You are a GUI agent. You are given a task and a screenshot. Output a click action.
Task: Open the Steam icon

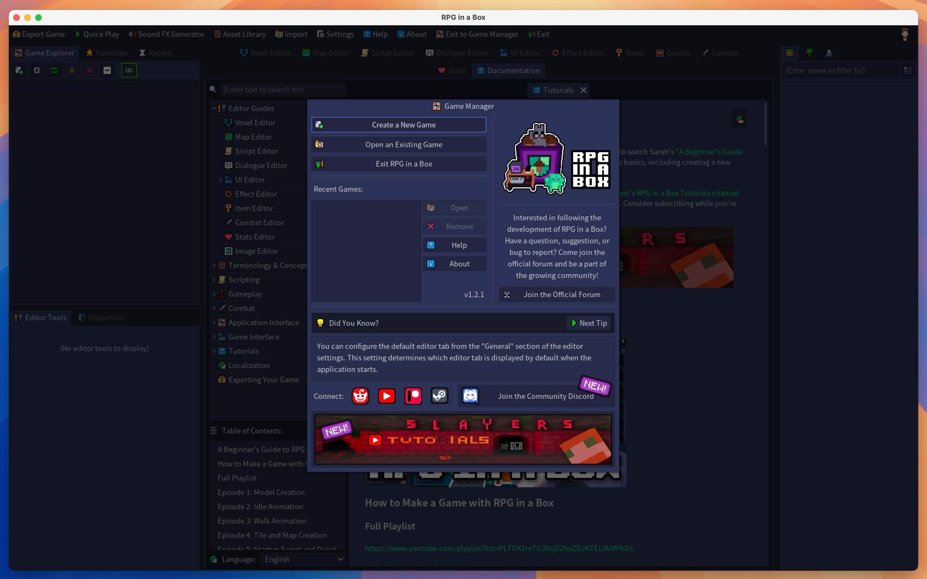pos(440,396)
